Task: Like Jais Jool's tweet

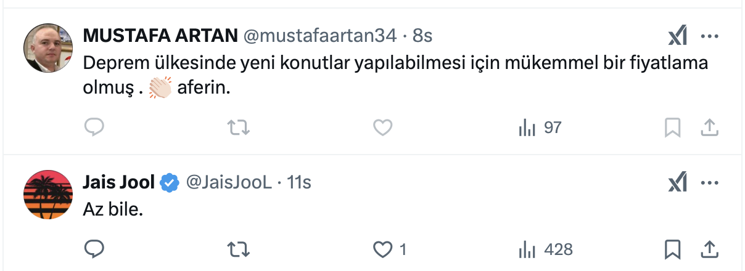Action: click(384, 249)
